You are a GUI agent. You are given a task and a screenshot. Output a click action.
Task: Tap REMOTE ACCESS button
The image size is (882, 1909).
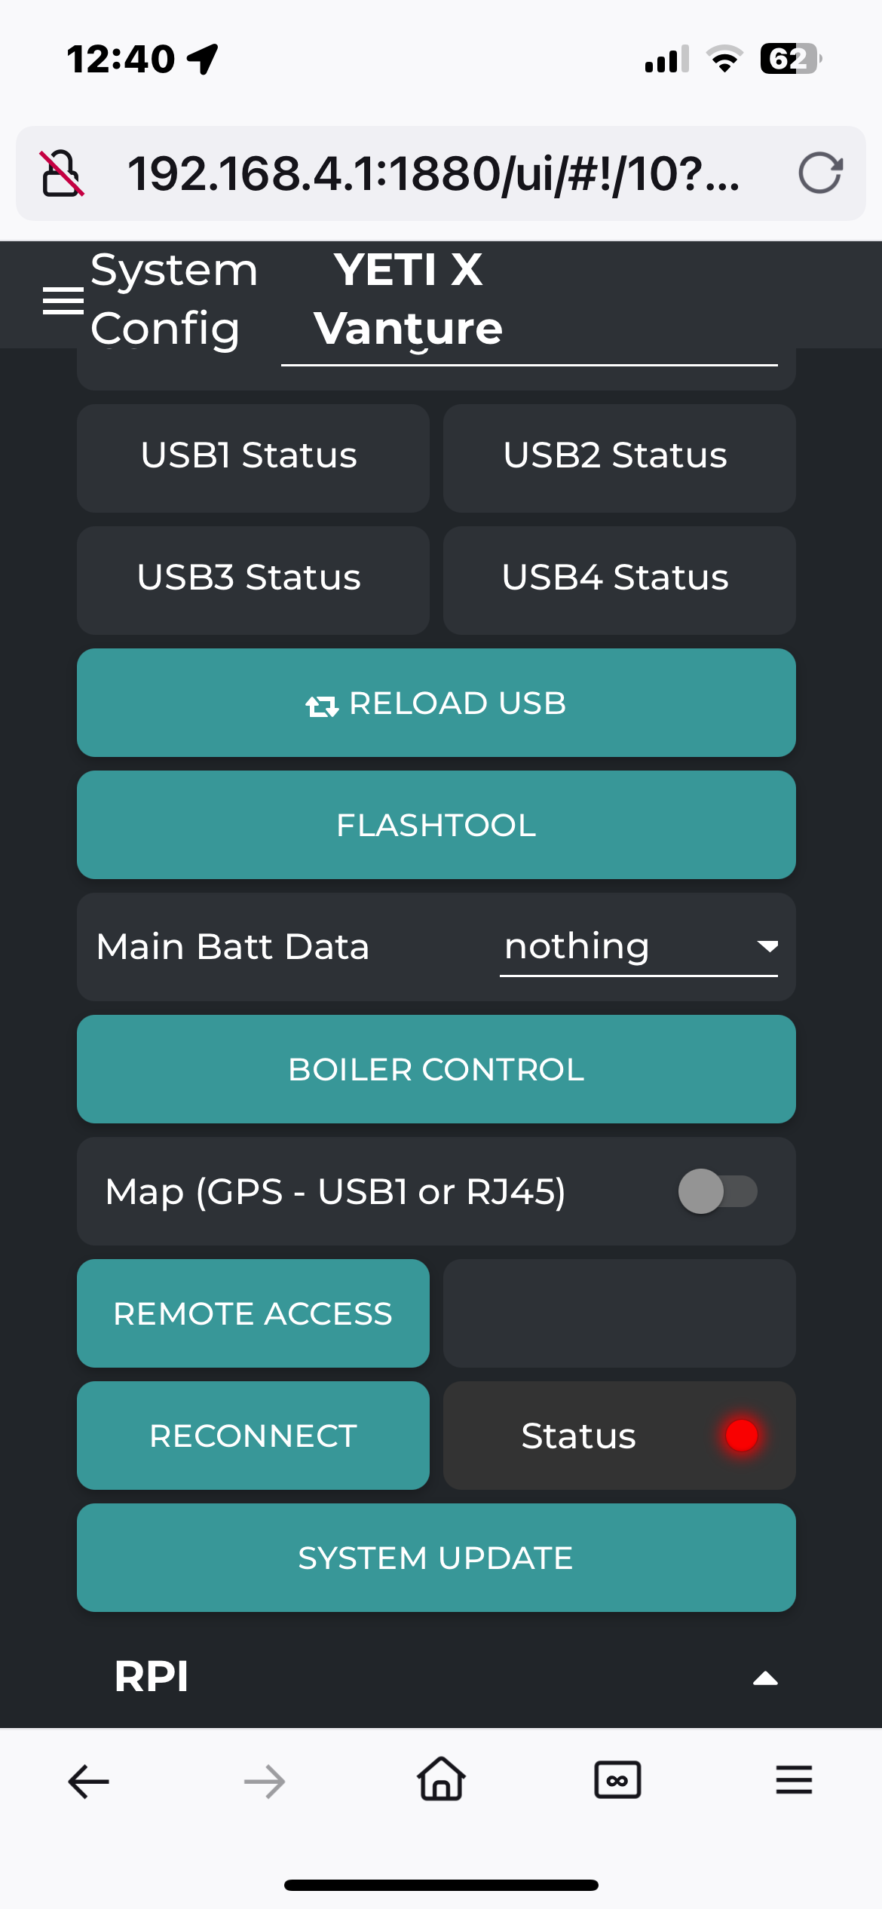coord(253,1313)
